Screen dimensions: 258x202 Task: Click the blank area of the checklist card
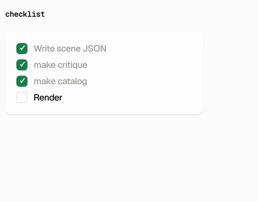(148, 74)
